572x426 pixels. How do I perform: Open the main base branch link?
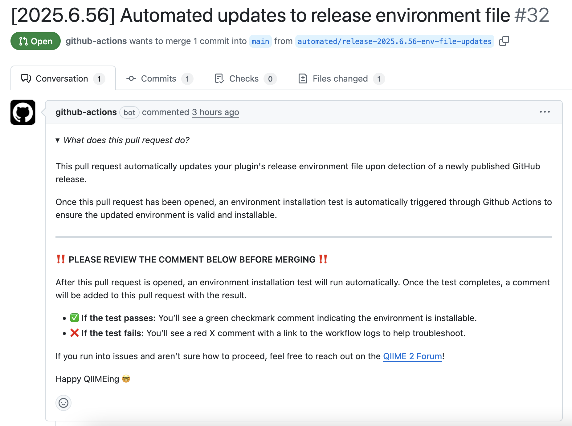coord(260,41)
